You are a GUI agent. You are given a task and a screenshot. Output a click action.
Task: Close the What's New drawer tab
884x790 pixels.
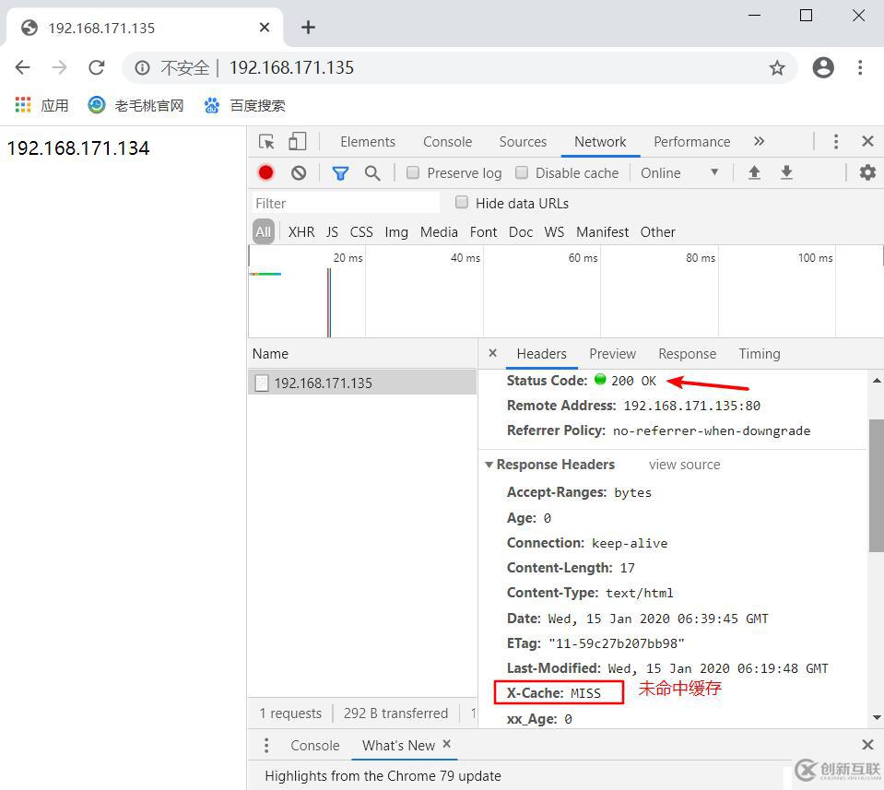pyautogui.click(x=446, y=744)
